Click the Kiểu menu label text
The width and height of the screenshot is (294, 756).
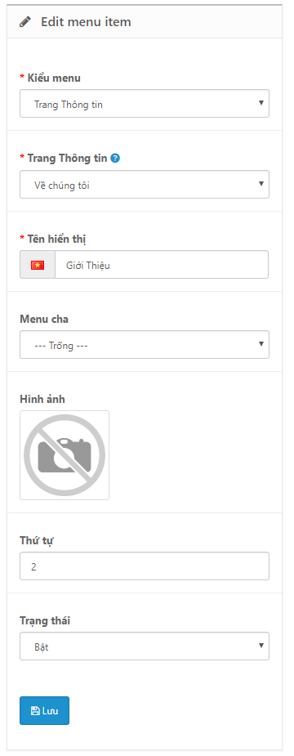pos(54,78)
